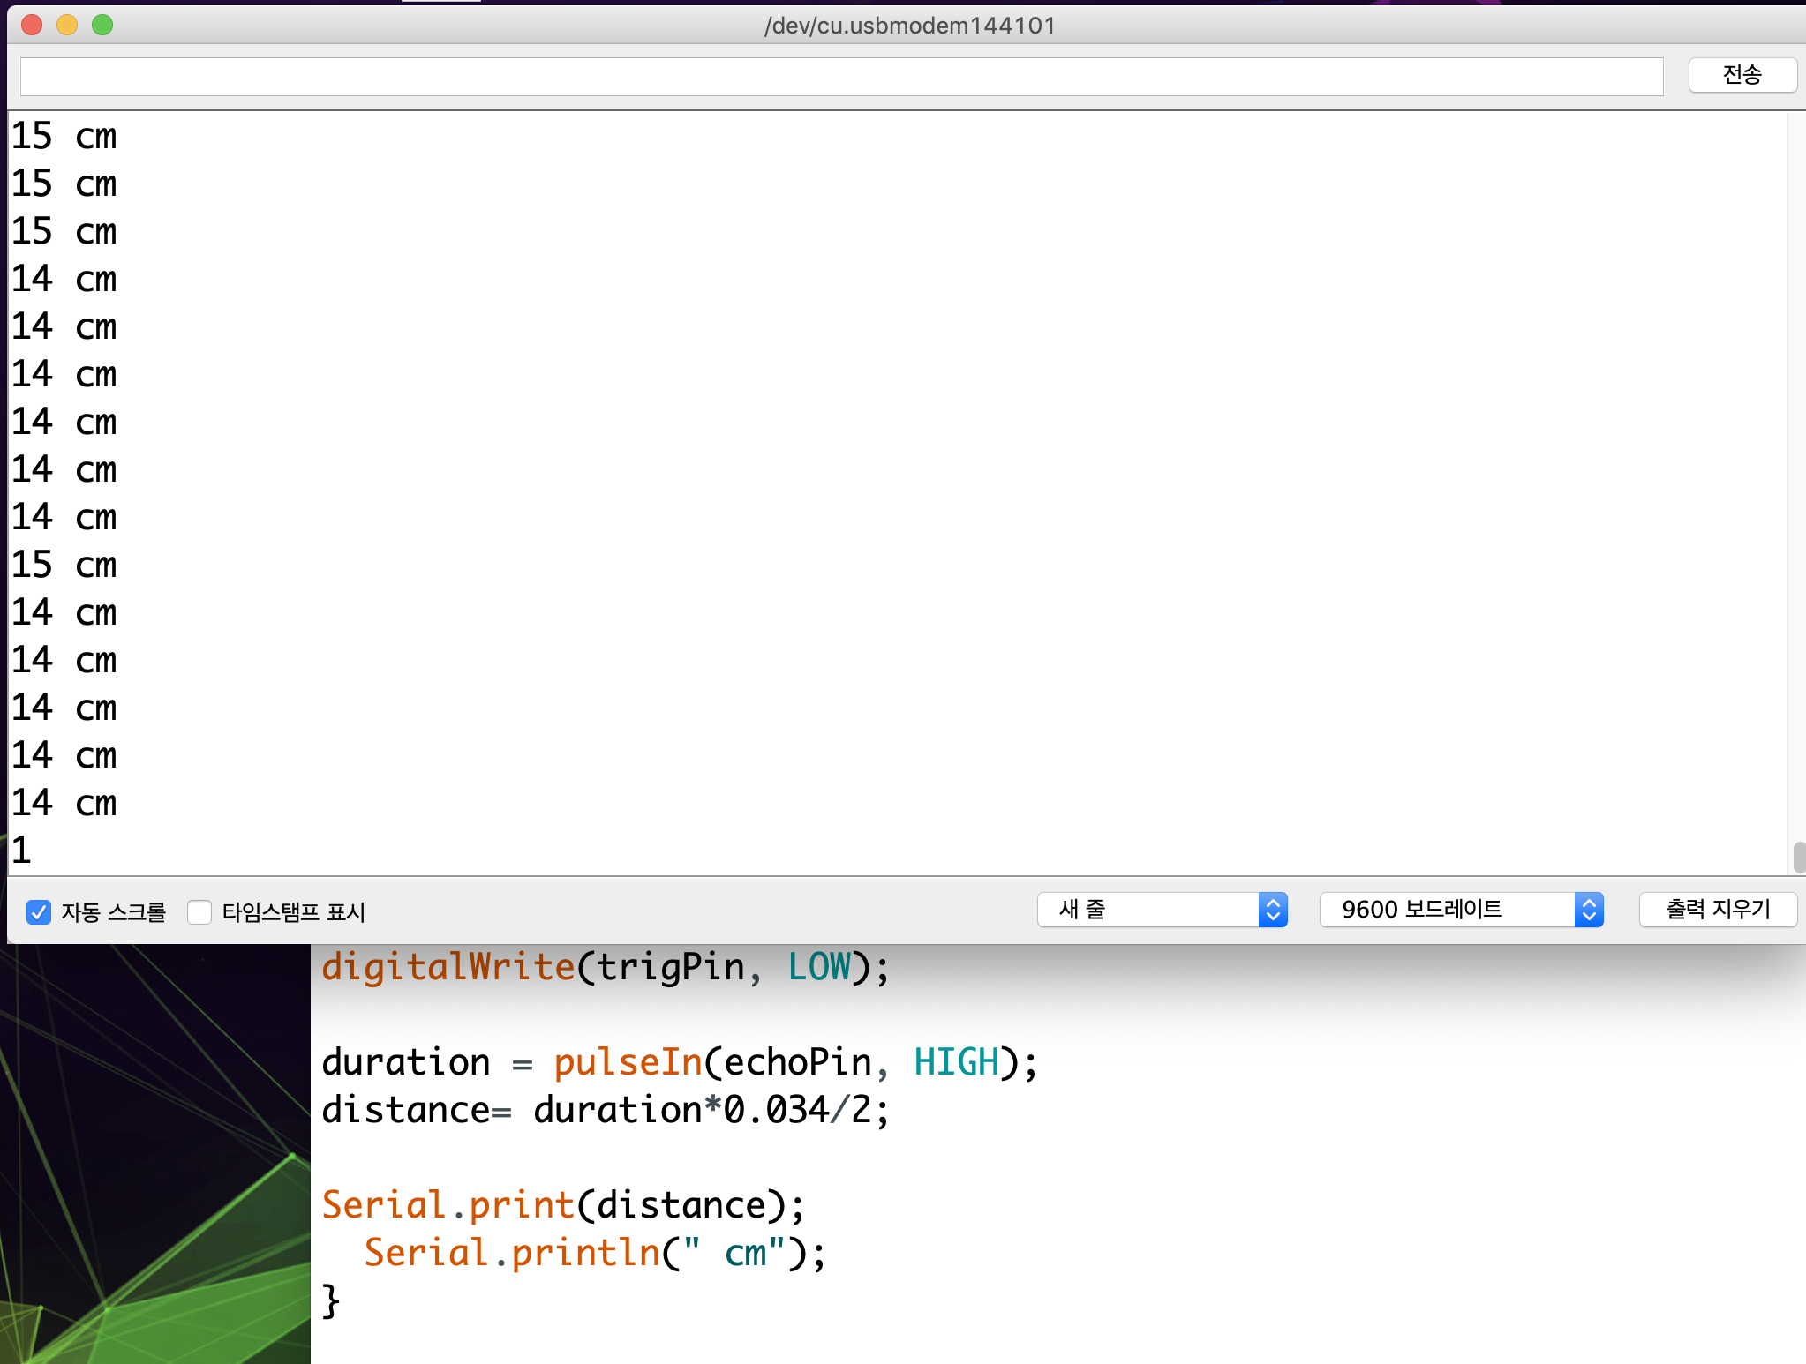Click the 출력 지우기 clear output button
Image resolution: width=1806 pixels, height=1364 pixels.
pos(1717,910)
